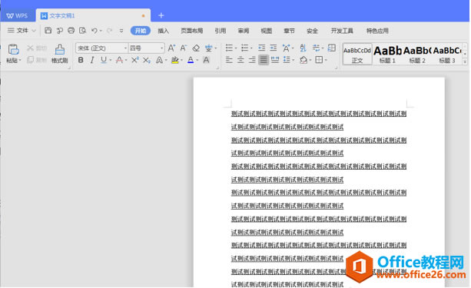Click the 文字文稿1 document tab
The height and width of the screenshot is (288, 471).
[x=93, y=15]
